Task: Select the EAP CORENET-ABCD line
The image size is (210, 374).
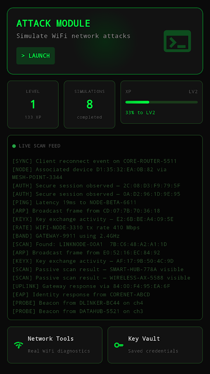Action: coord(81,295)
